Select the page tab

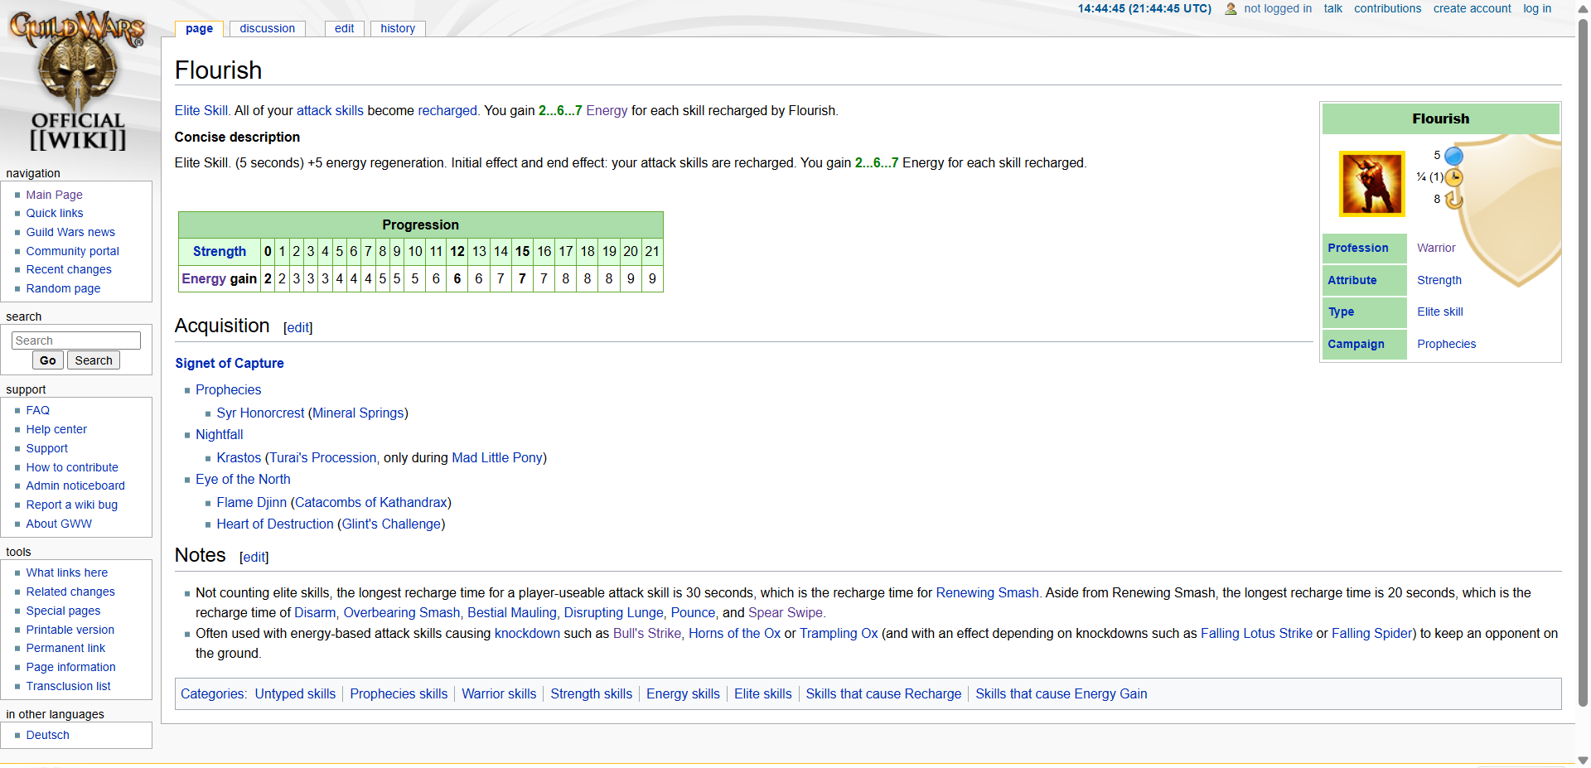(199, 28)
